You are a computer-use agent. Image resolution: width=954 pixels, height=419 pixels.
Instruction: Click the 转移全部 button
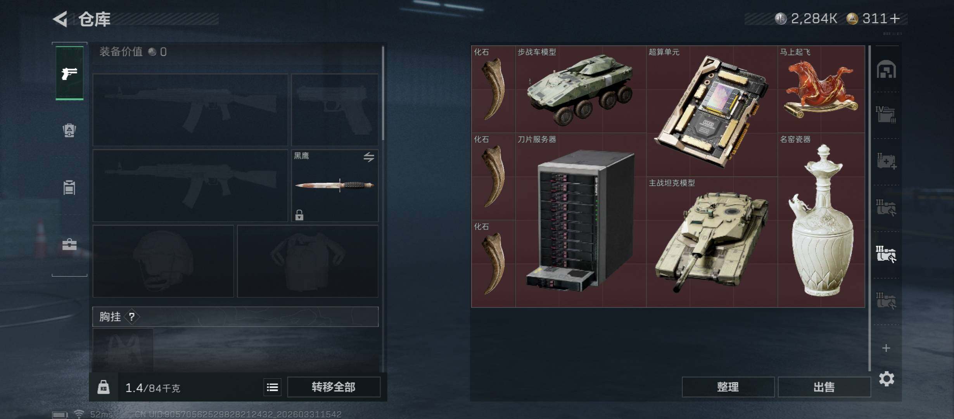tap(334, 387)
